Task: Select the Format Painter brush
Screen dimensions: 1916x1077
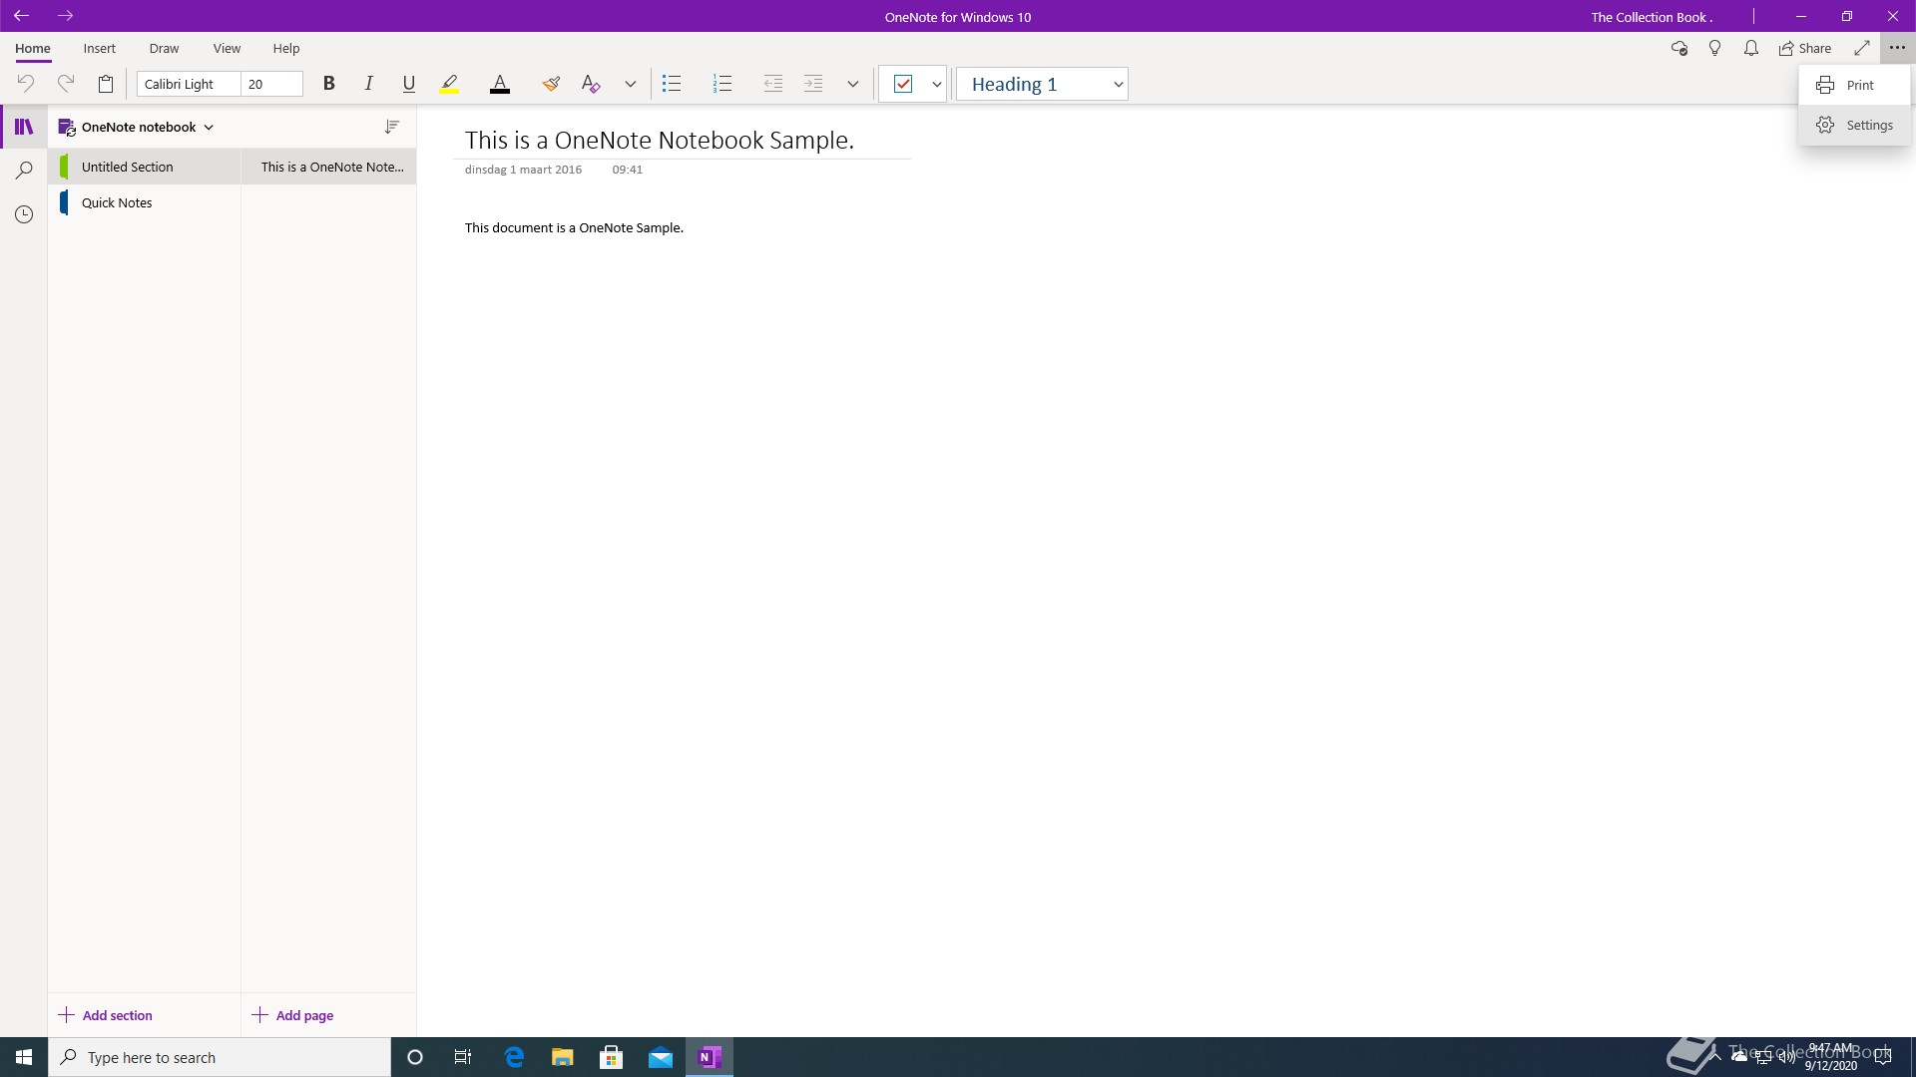Action: tap(551, 84)
